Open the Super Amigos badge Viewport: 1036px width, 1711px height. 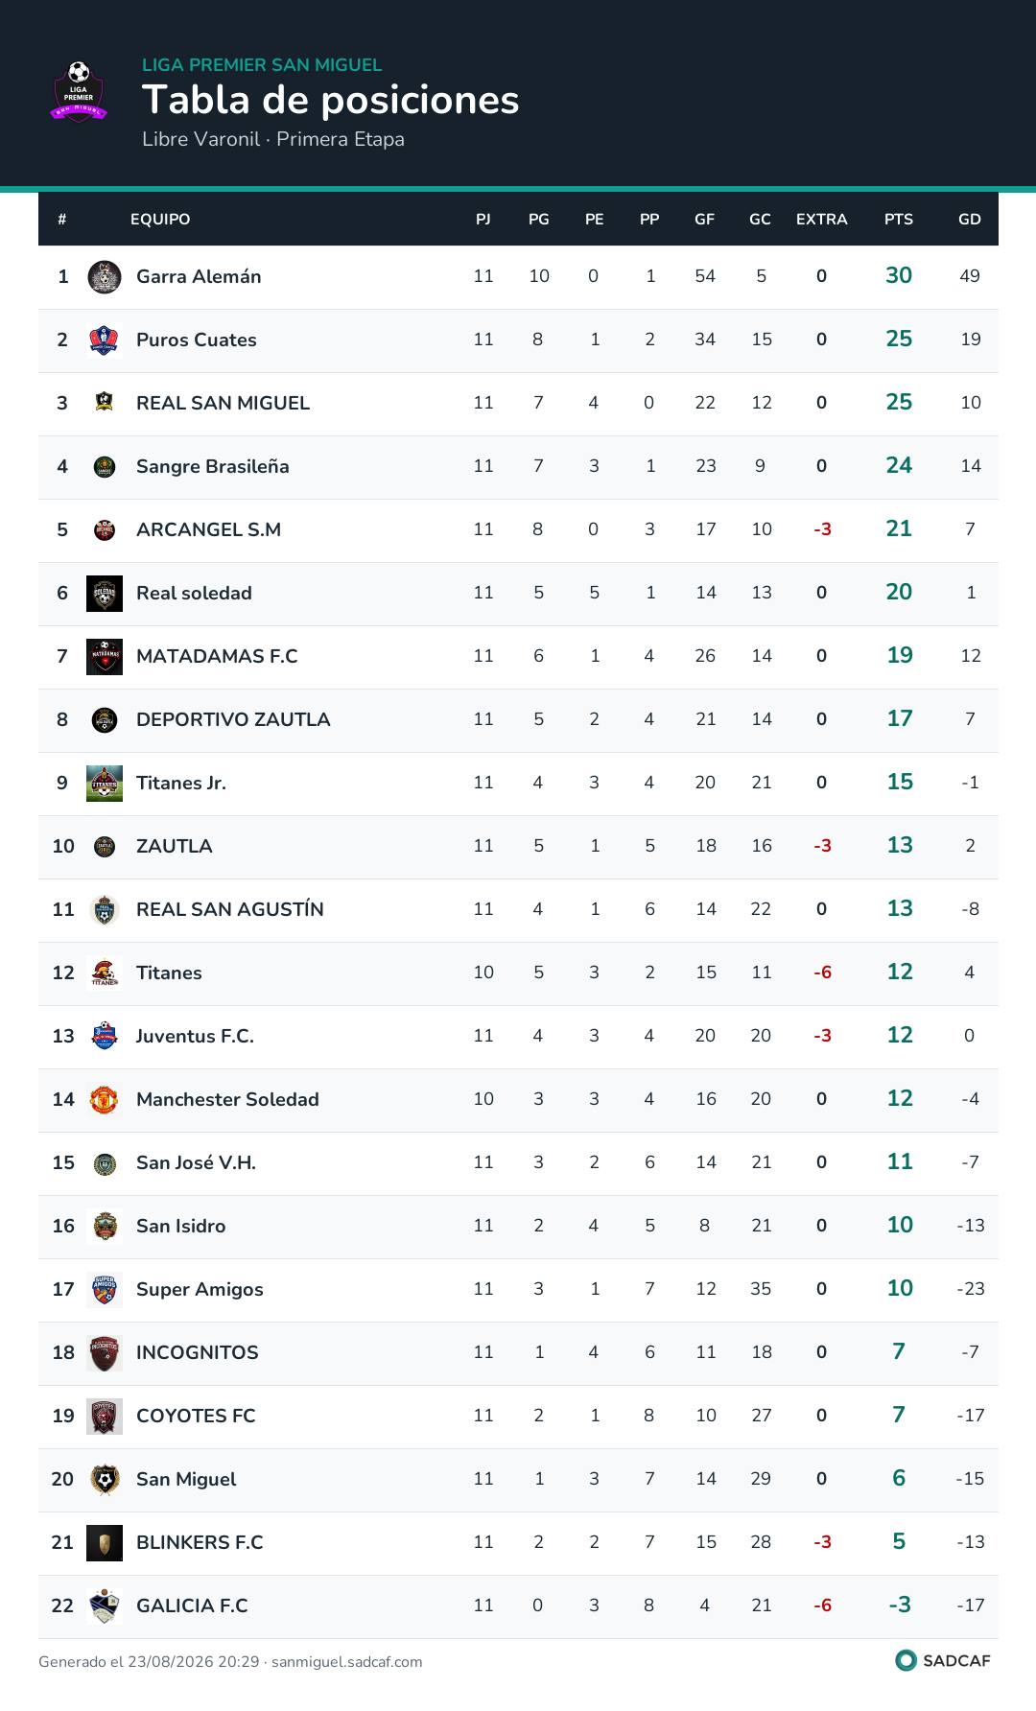tap(105, 1290)
